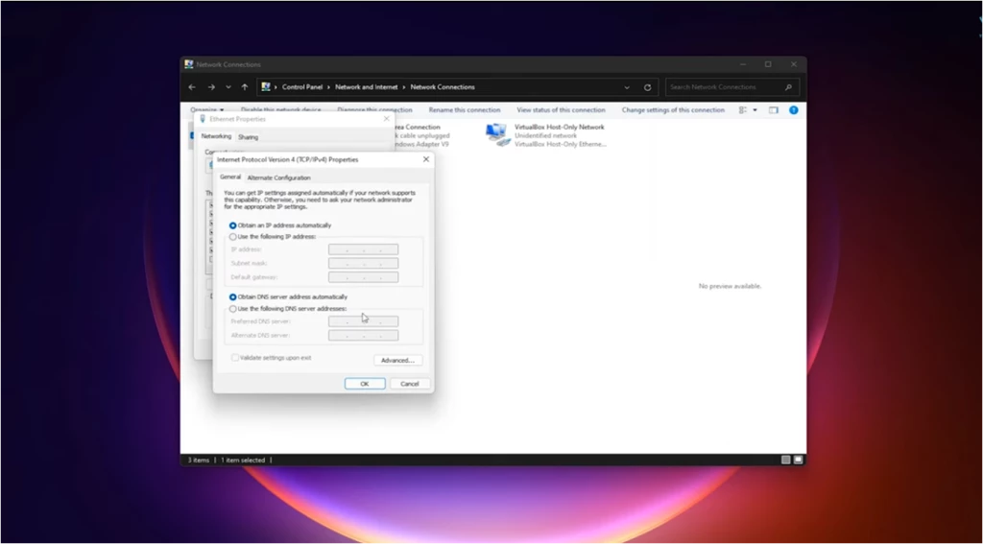Click the change your view icon
This screenshot has height=544, width=983.
coord(743,110)
